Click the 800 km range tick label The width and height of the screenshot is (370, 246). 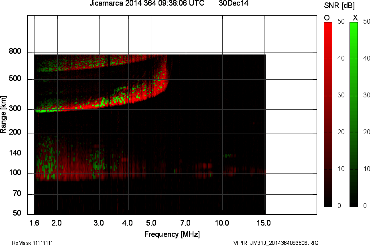click(x=15, y=51)
